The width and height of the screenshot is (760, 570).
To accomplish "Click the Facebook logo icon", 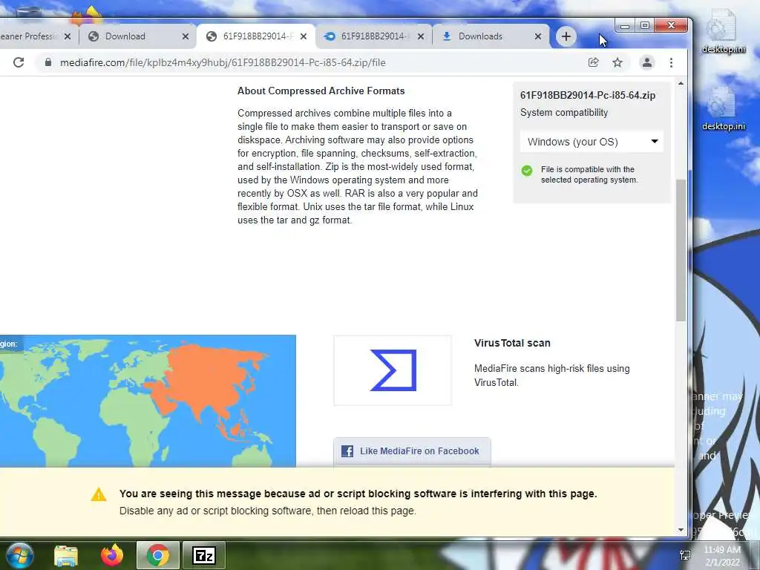I will (347, 451).
